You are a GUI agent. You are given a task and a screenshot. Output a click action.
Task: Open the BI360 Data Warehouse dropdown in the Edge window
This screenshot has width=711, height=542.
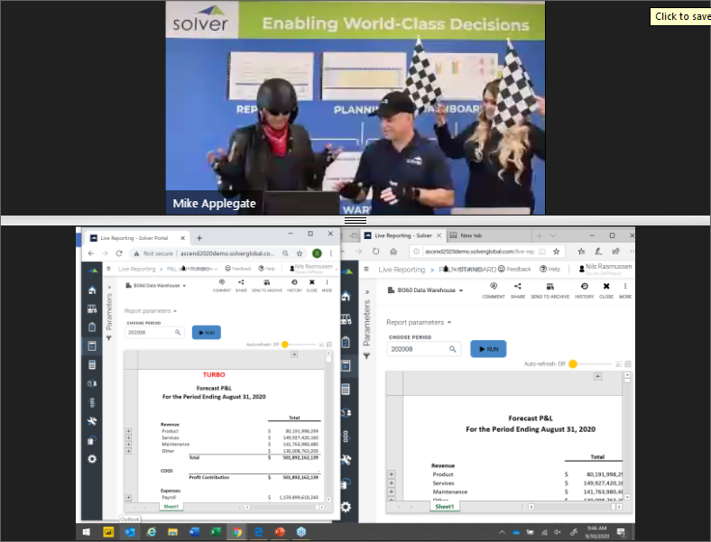(x=425, y=290)
